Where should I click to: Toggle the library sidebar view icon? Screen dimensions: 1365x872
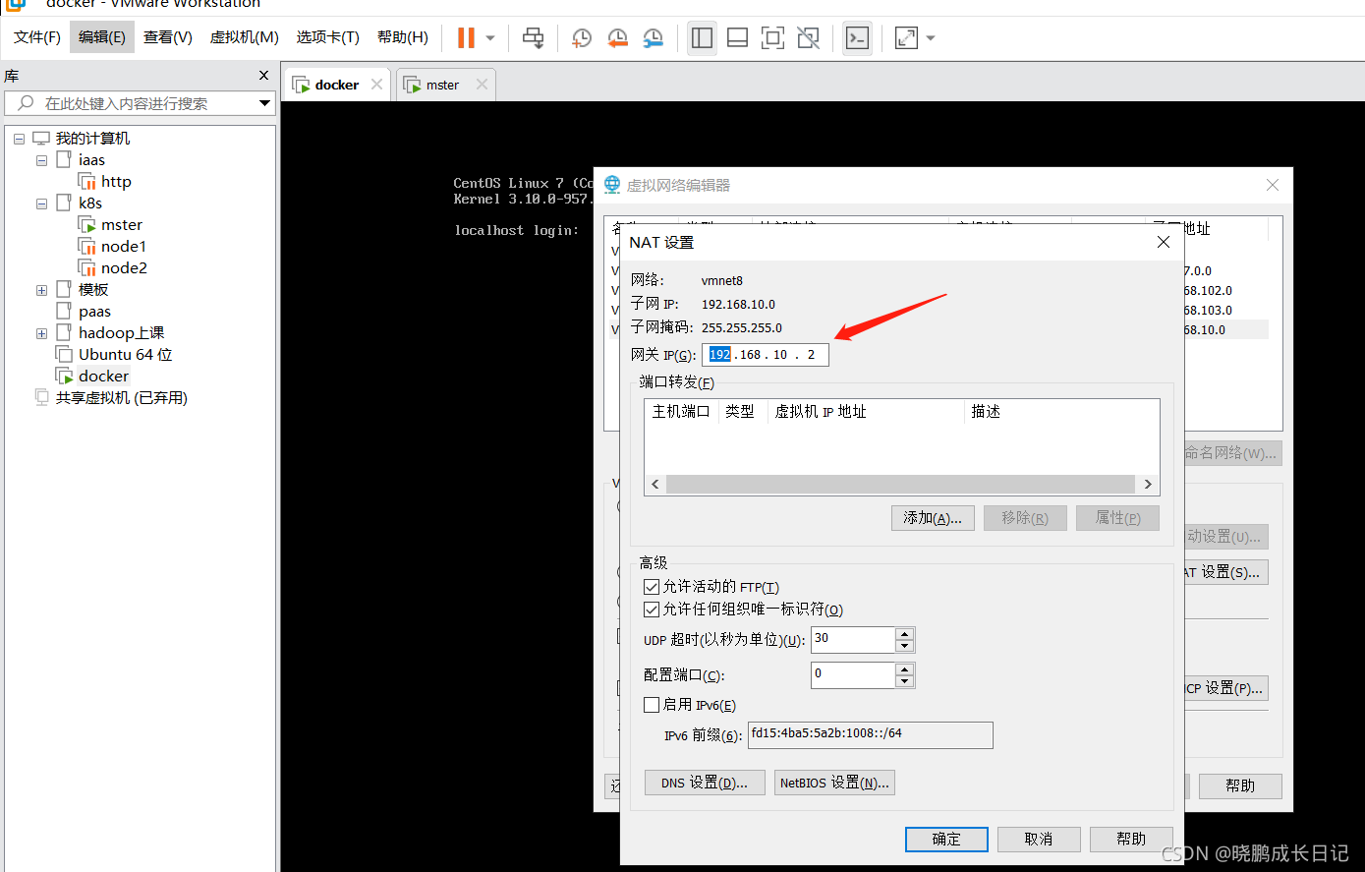(702, 37)
